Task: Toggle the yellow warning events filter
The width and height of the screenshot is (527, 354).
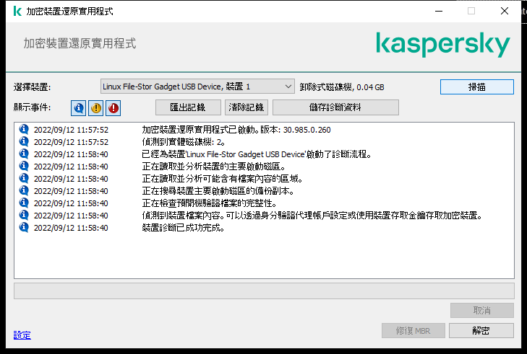Action: [x=96, y=108]
